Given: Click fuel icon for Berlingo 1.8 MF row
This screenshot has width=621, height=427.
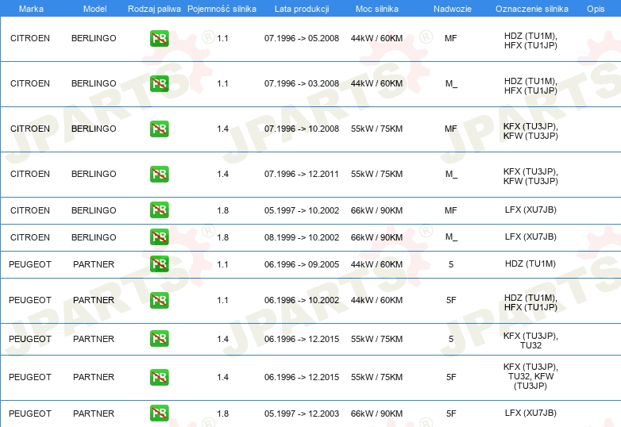Looking at the screenshot, I should 159,210.
